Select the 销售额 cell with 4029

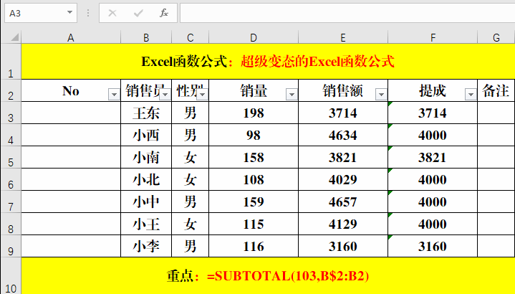pos(343,179)
